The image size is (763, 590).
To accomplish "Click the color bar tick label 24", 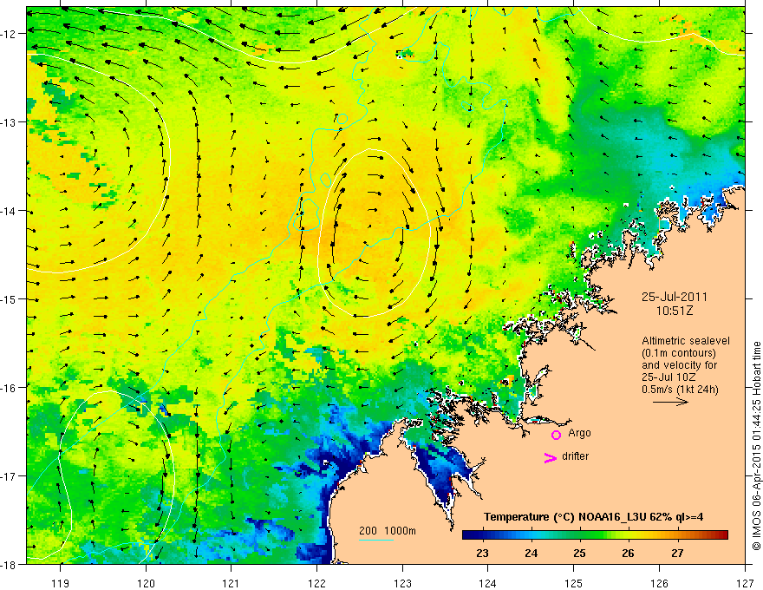I will [x=531, y=554].
